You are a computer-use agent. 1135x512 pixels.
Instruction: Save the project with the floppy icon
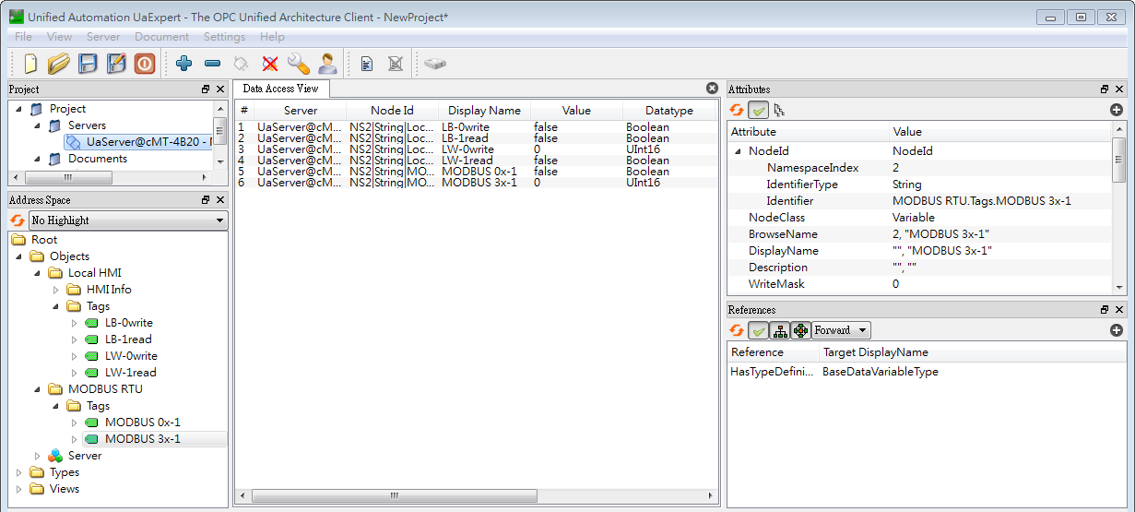(88, 64)
